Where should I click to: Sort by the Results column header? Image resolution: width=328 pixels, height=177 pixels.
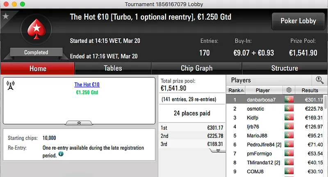[310, 90]
